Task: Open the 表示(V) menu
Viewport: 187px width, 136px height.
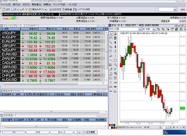Action: pos(16,5)
